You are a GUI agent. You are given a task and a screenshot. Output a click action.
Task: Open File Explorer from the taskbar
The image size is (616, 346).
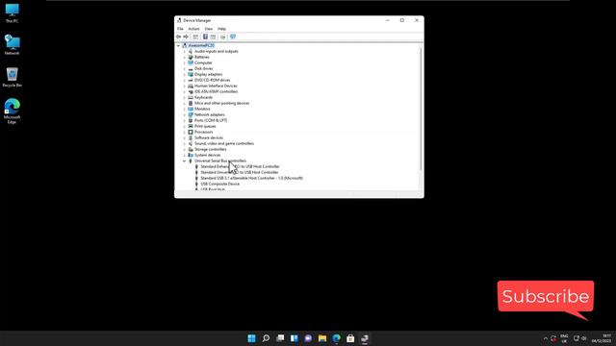pos(322,338)
